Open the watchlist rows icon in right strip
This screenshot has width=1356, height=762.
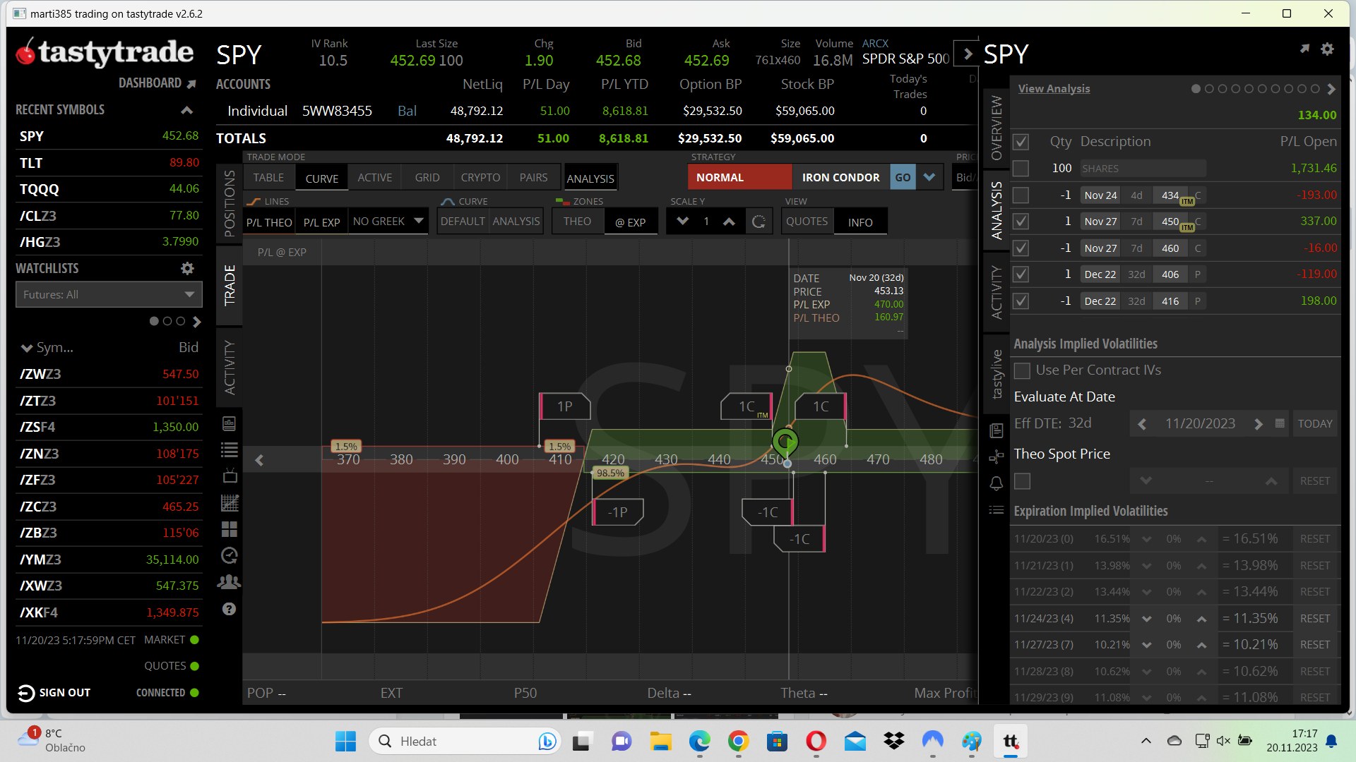click(997, 509)
